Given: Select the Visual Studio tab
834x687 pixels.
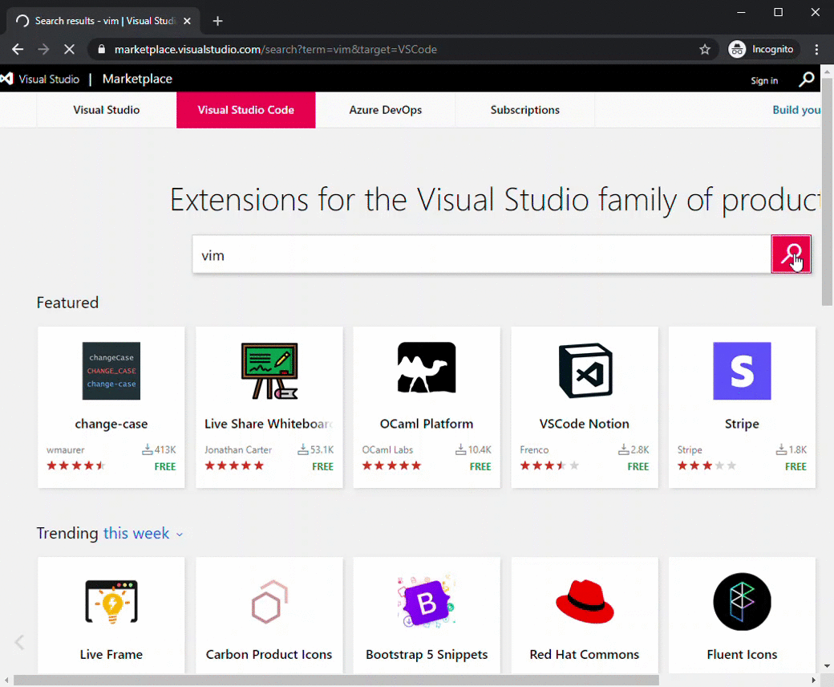Looking at the screenshot, I should 106,110.
